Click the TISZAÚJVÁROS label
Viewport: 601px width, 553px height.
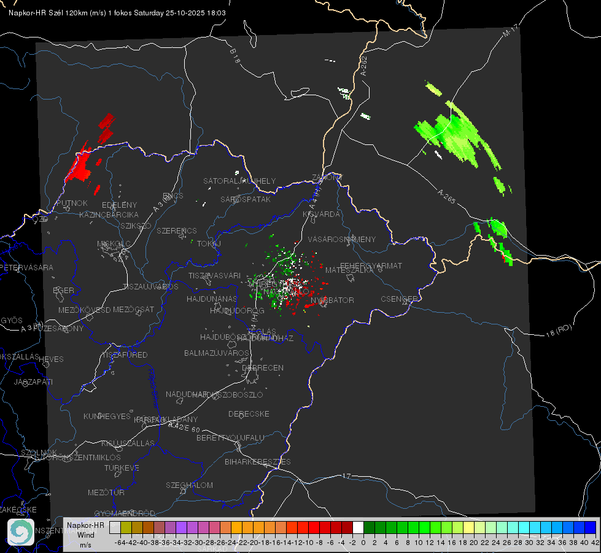pos(150,287)
